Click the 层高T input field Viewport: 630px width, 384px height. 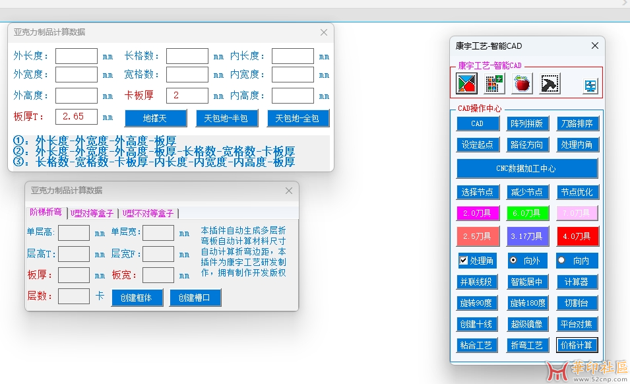click(74, 254)
